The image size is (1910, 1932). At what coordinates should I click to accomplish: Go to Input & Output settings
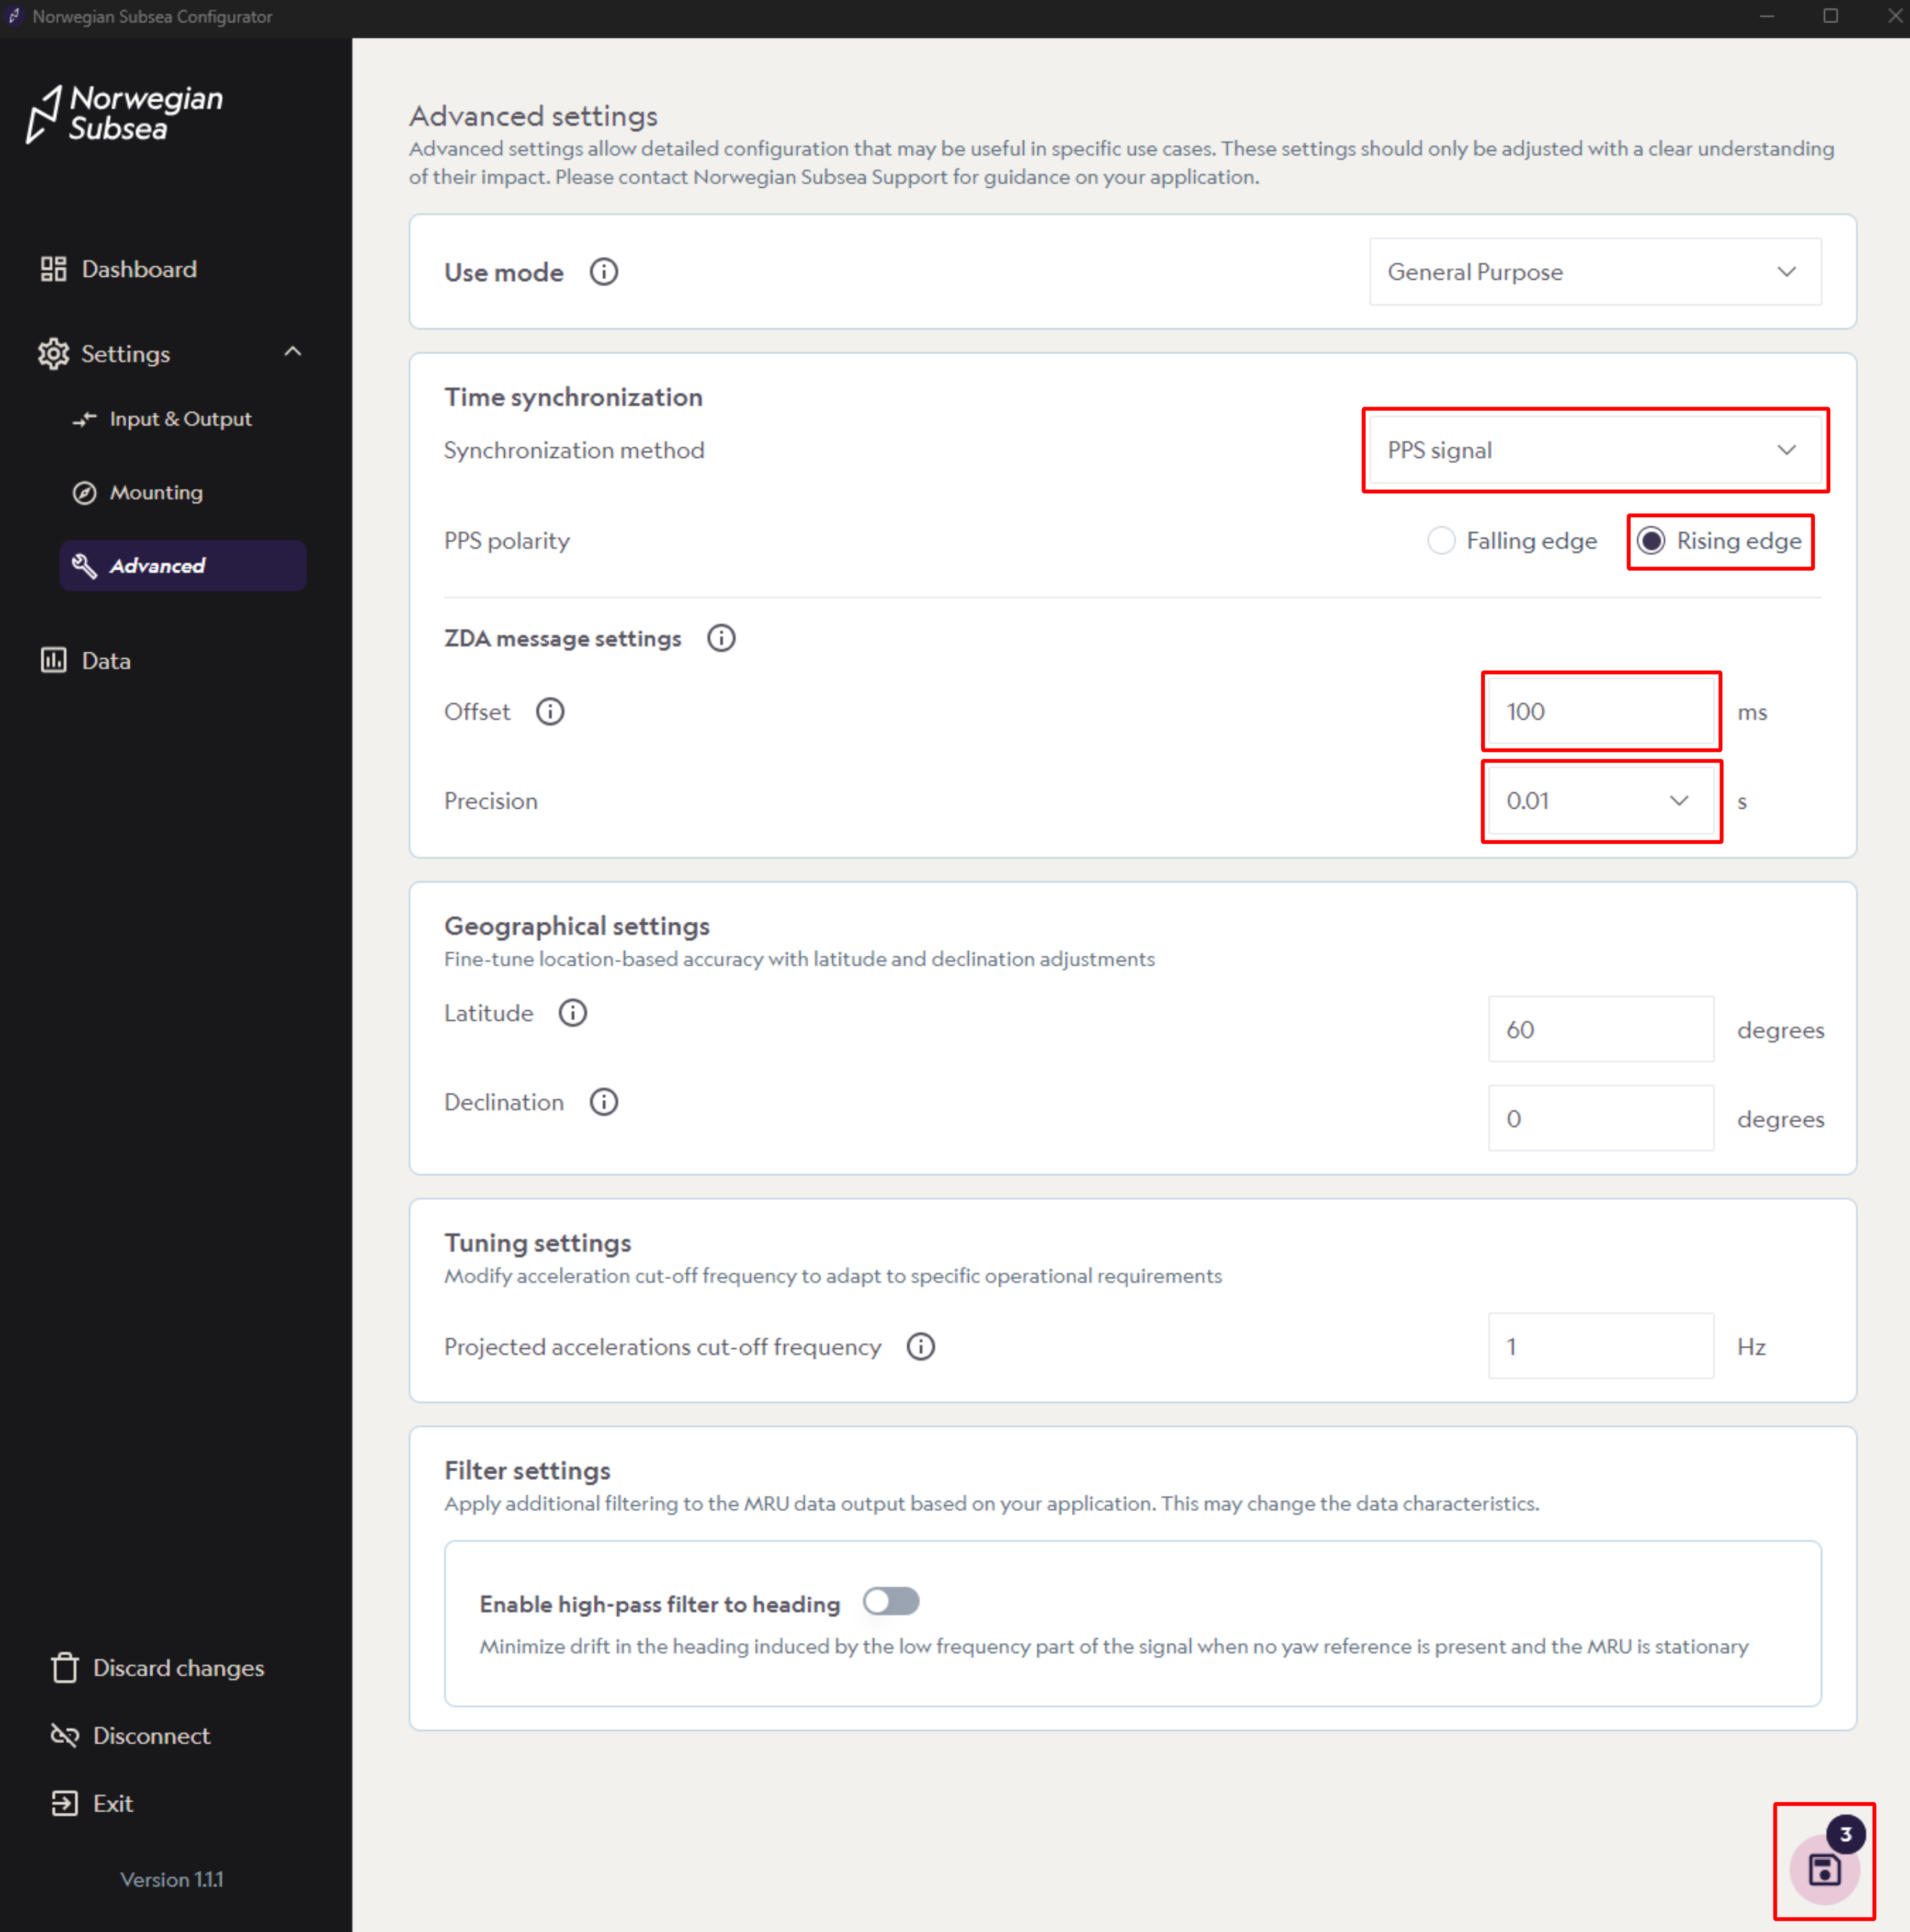point(180,419)
